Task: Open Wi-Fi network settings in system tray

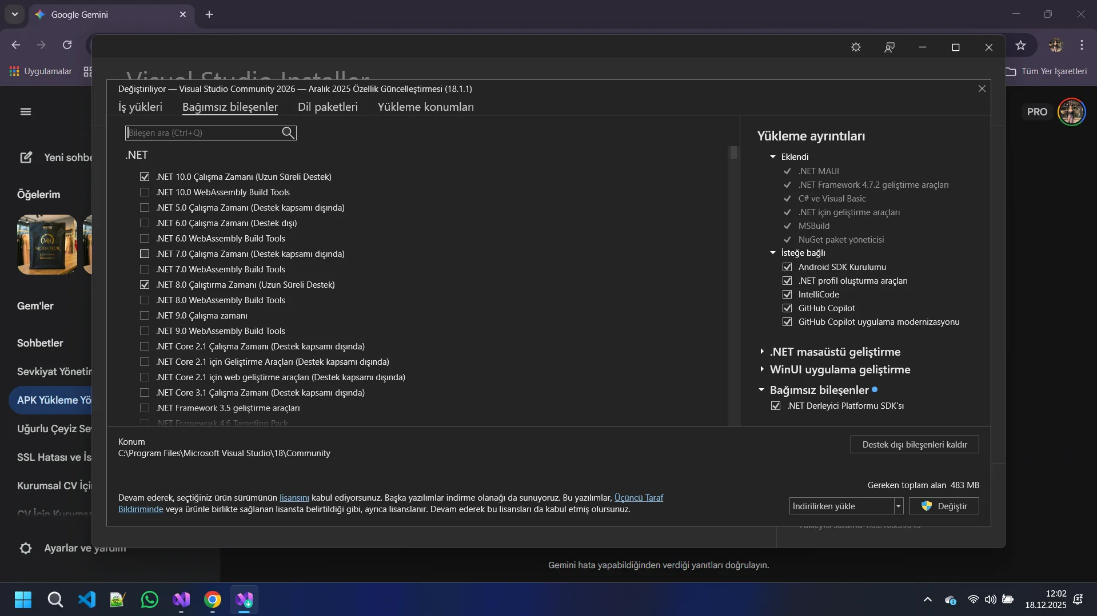Action: click(973, 599)
